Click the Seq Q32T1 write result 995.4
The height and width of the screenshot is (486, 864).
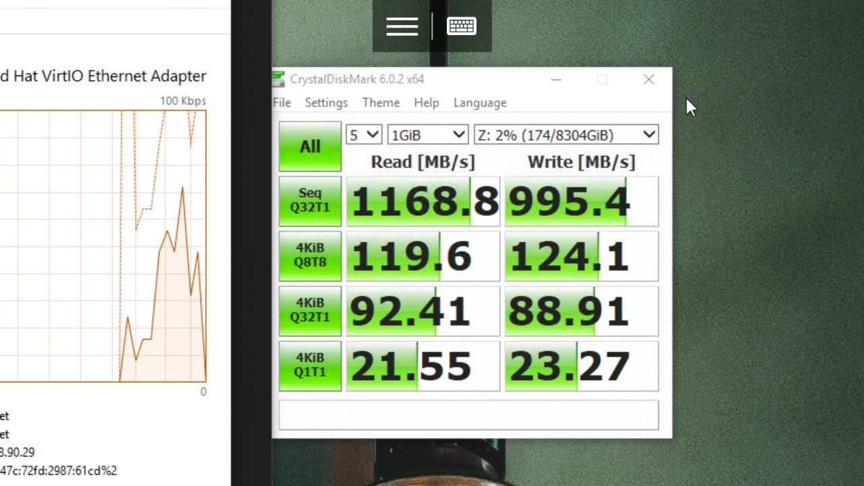pyautogui.click(x=581, y=201)
